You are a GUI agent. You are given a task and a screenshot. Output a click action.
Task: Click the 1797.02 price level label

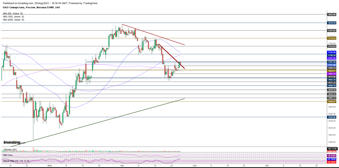coord(332,30)
